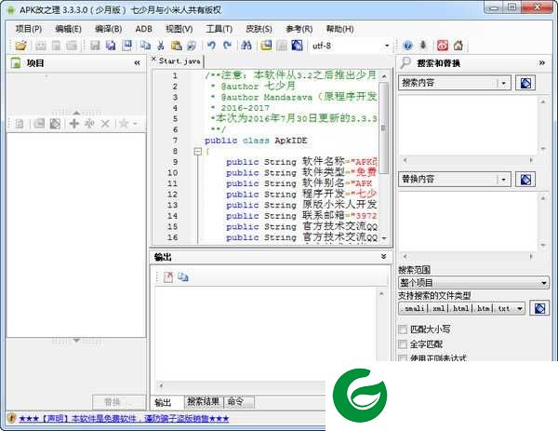Open the 工具(T) menu
558x431 pixels.
point(219,29)
